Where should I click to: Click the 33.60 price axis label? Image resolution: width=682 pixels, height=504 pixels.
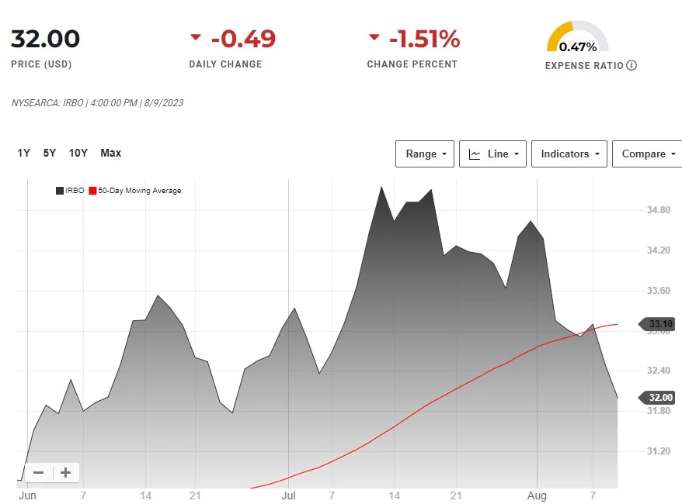659,291
